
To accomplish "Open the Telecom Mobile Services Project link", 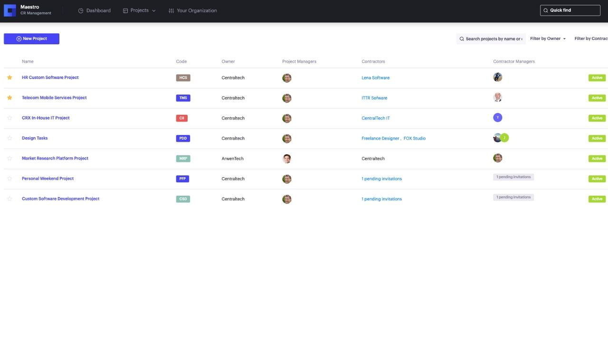I will click(x=54, y=98).
